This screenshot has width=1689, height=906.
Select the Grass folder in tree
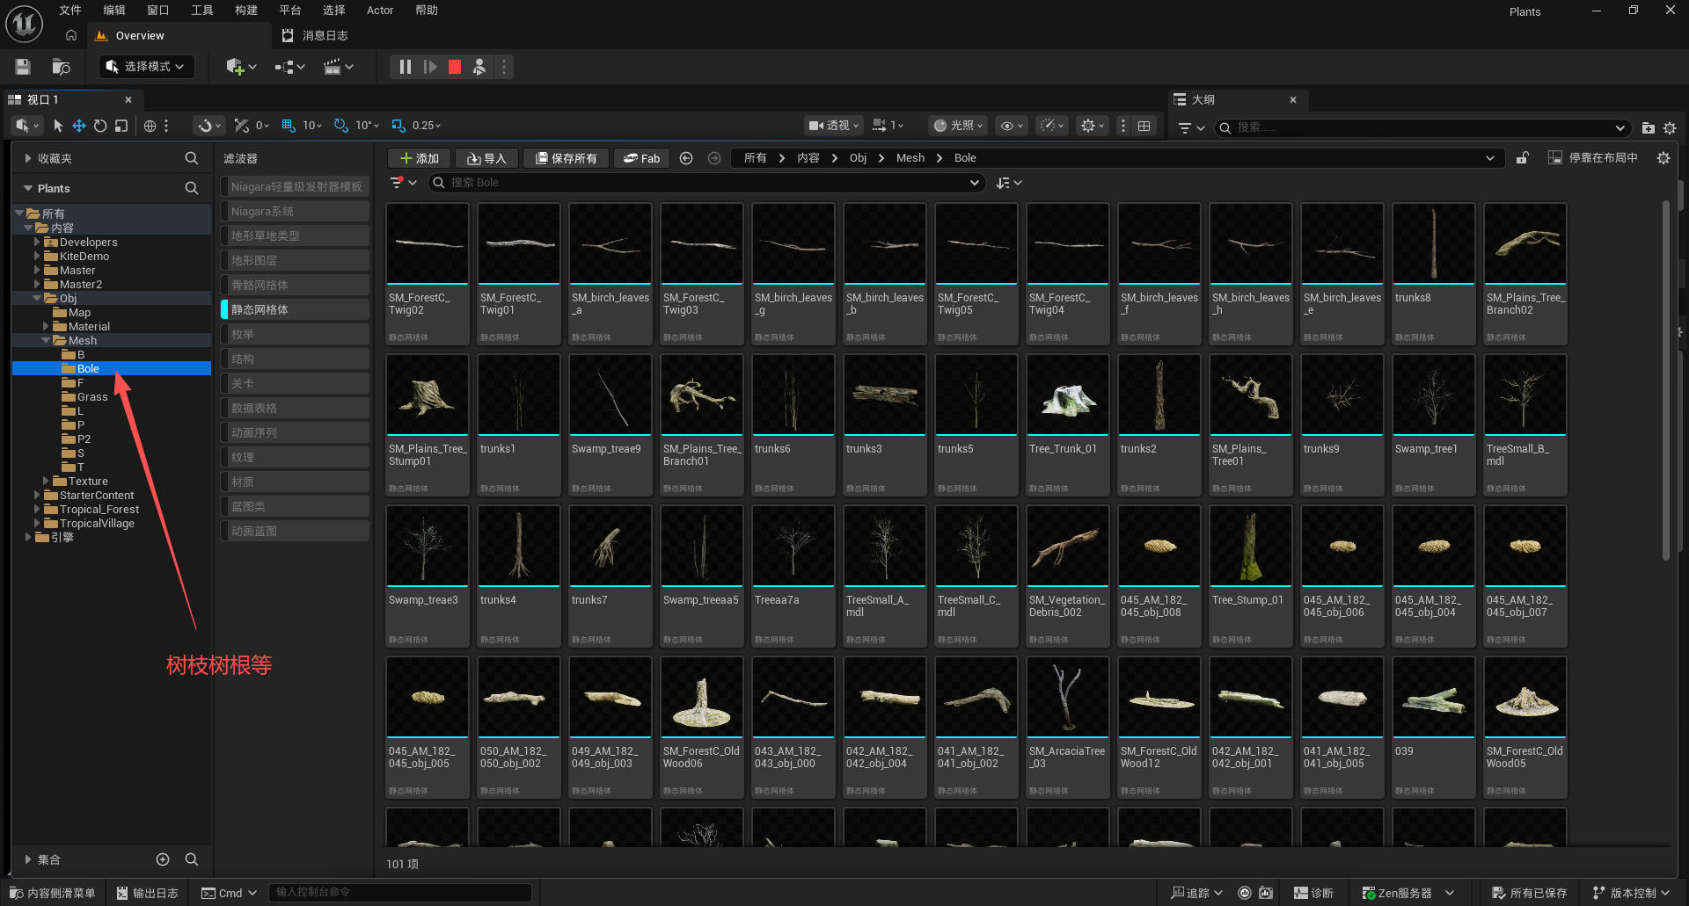pyautogui.click(x=92, y=396)
